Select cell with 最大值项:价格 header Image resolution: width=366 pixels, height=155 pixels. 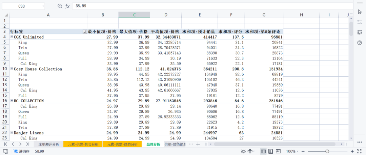pyautogui.click(x=134, y=32)
